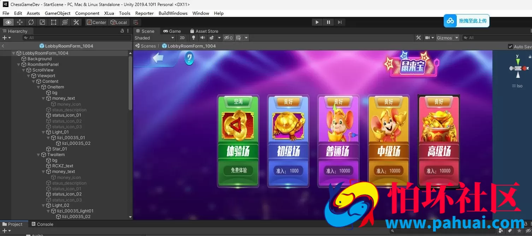Step one frame forward

pyautogui.click(x=339, y=22)
